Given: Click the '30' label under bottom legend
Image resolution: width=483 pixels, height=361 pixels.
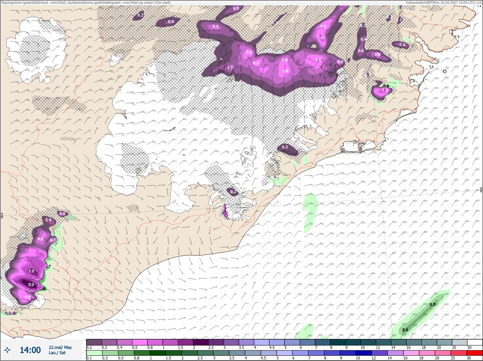Looking at the screenshot, I should click(x=469, y=358).
